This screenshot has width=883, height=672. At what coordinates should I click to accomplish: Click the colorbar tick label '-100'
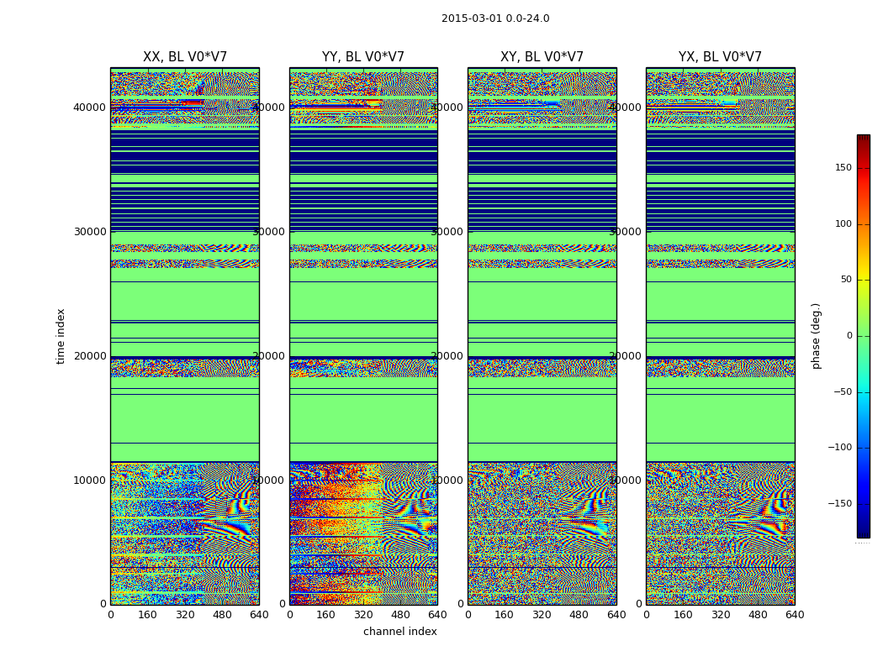839,448
